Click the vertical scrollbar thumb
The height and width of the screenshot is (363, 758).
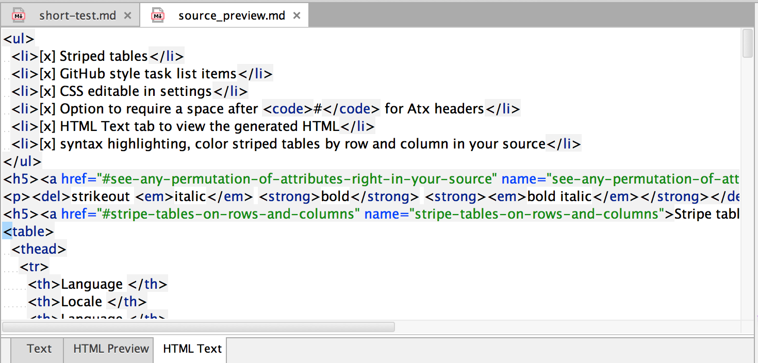(x=747, y=43)
